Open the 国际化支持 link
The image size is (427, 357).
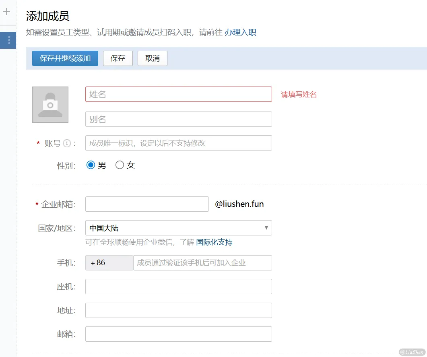(x=214, y=242)
